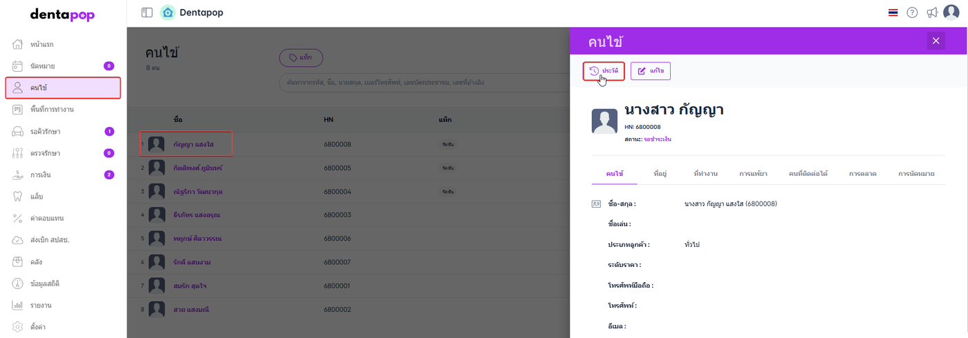
Task: Click the Dentapop home logo icon
Action: tap(167, 12)
